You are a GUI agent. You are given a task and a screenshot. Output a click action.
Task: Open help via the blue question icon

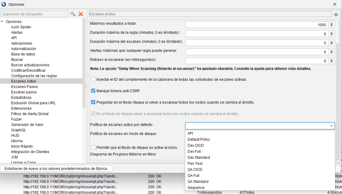point(336,14)
